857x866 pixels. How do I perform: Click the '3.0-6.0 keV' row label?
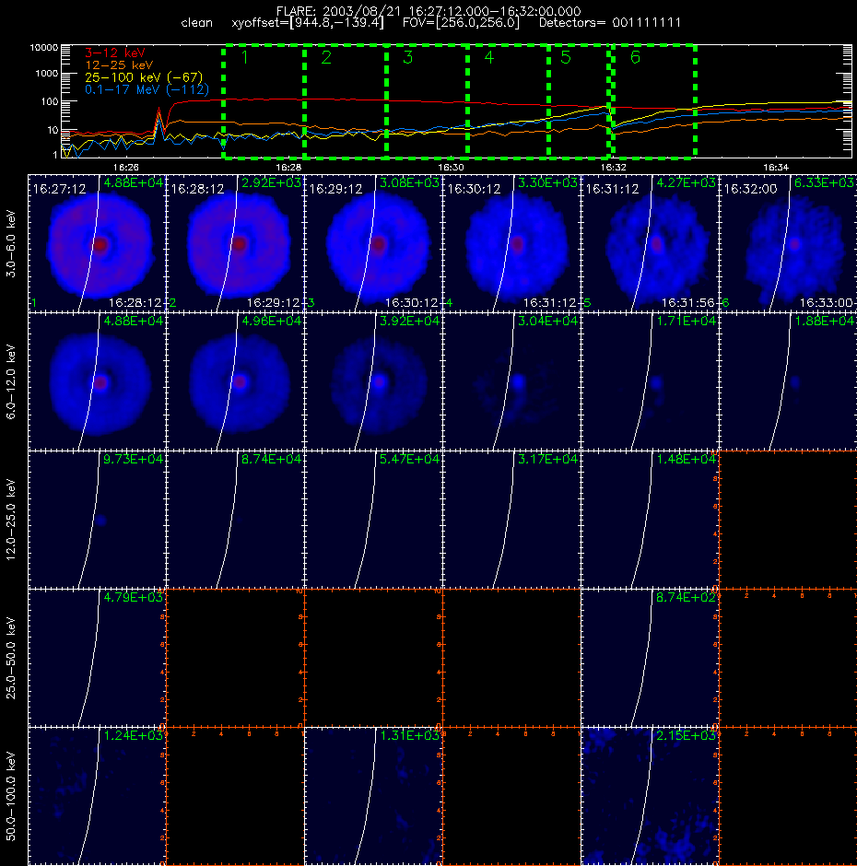click(11, 243)
